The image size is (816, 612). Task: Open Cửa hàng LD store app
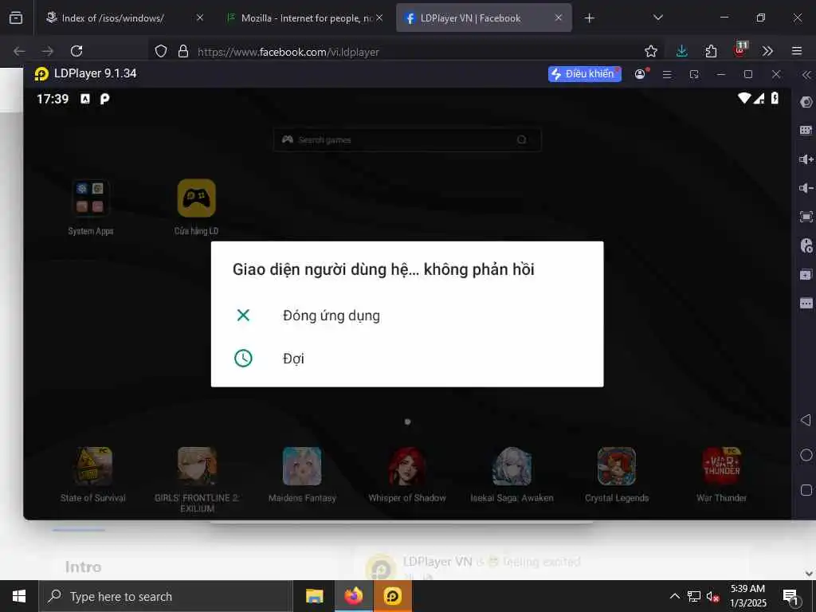click(x=196, y=207)
